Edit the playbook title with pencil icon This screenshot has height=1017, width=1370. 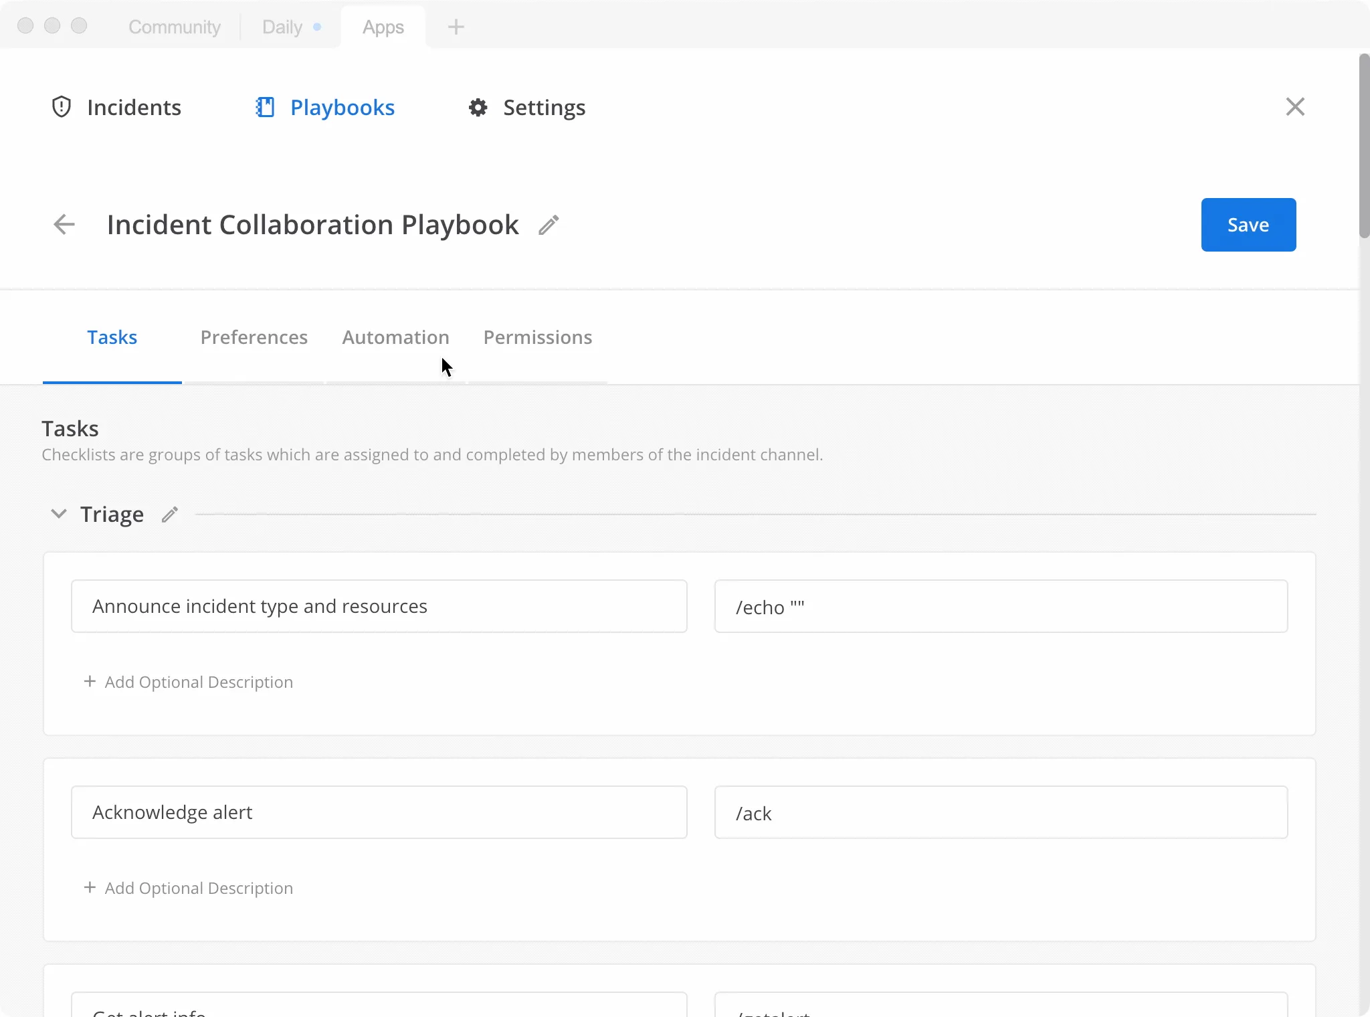(549, 225)
